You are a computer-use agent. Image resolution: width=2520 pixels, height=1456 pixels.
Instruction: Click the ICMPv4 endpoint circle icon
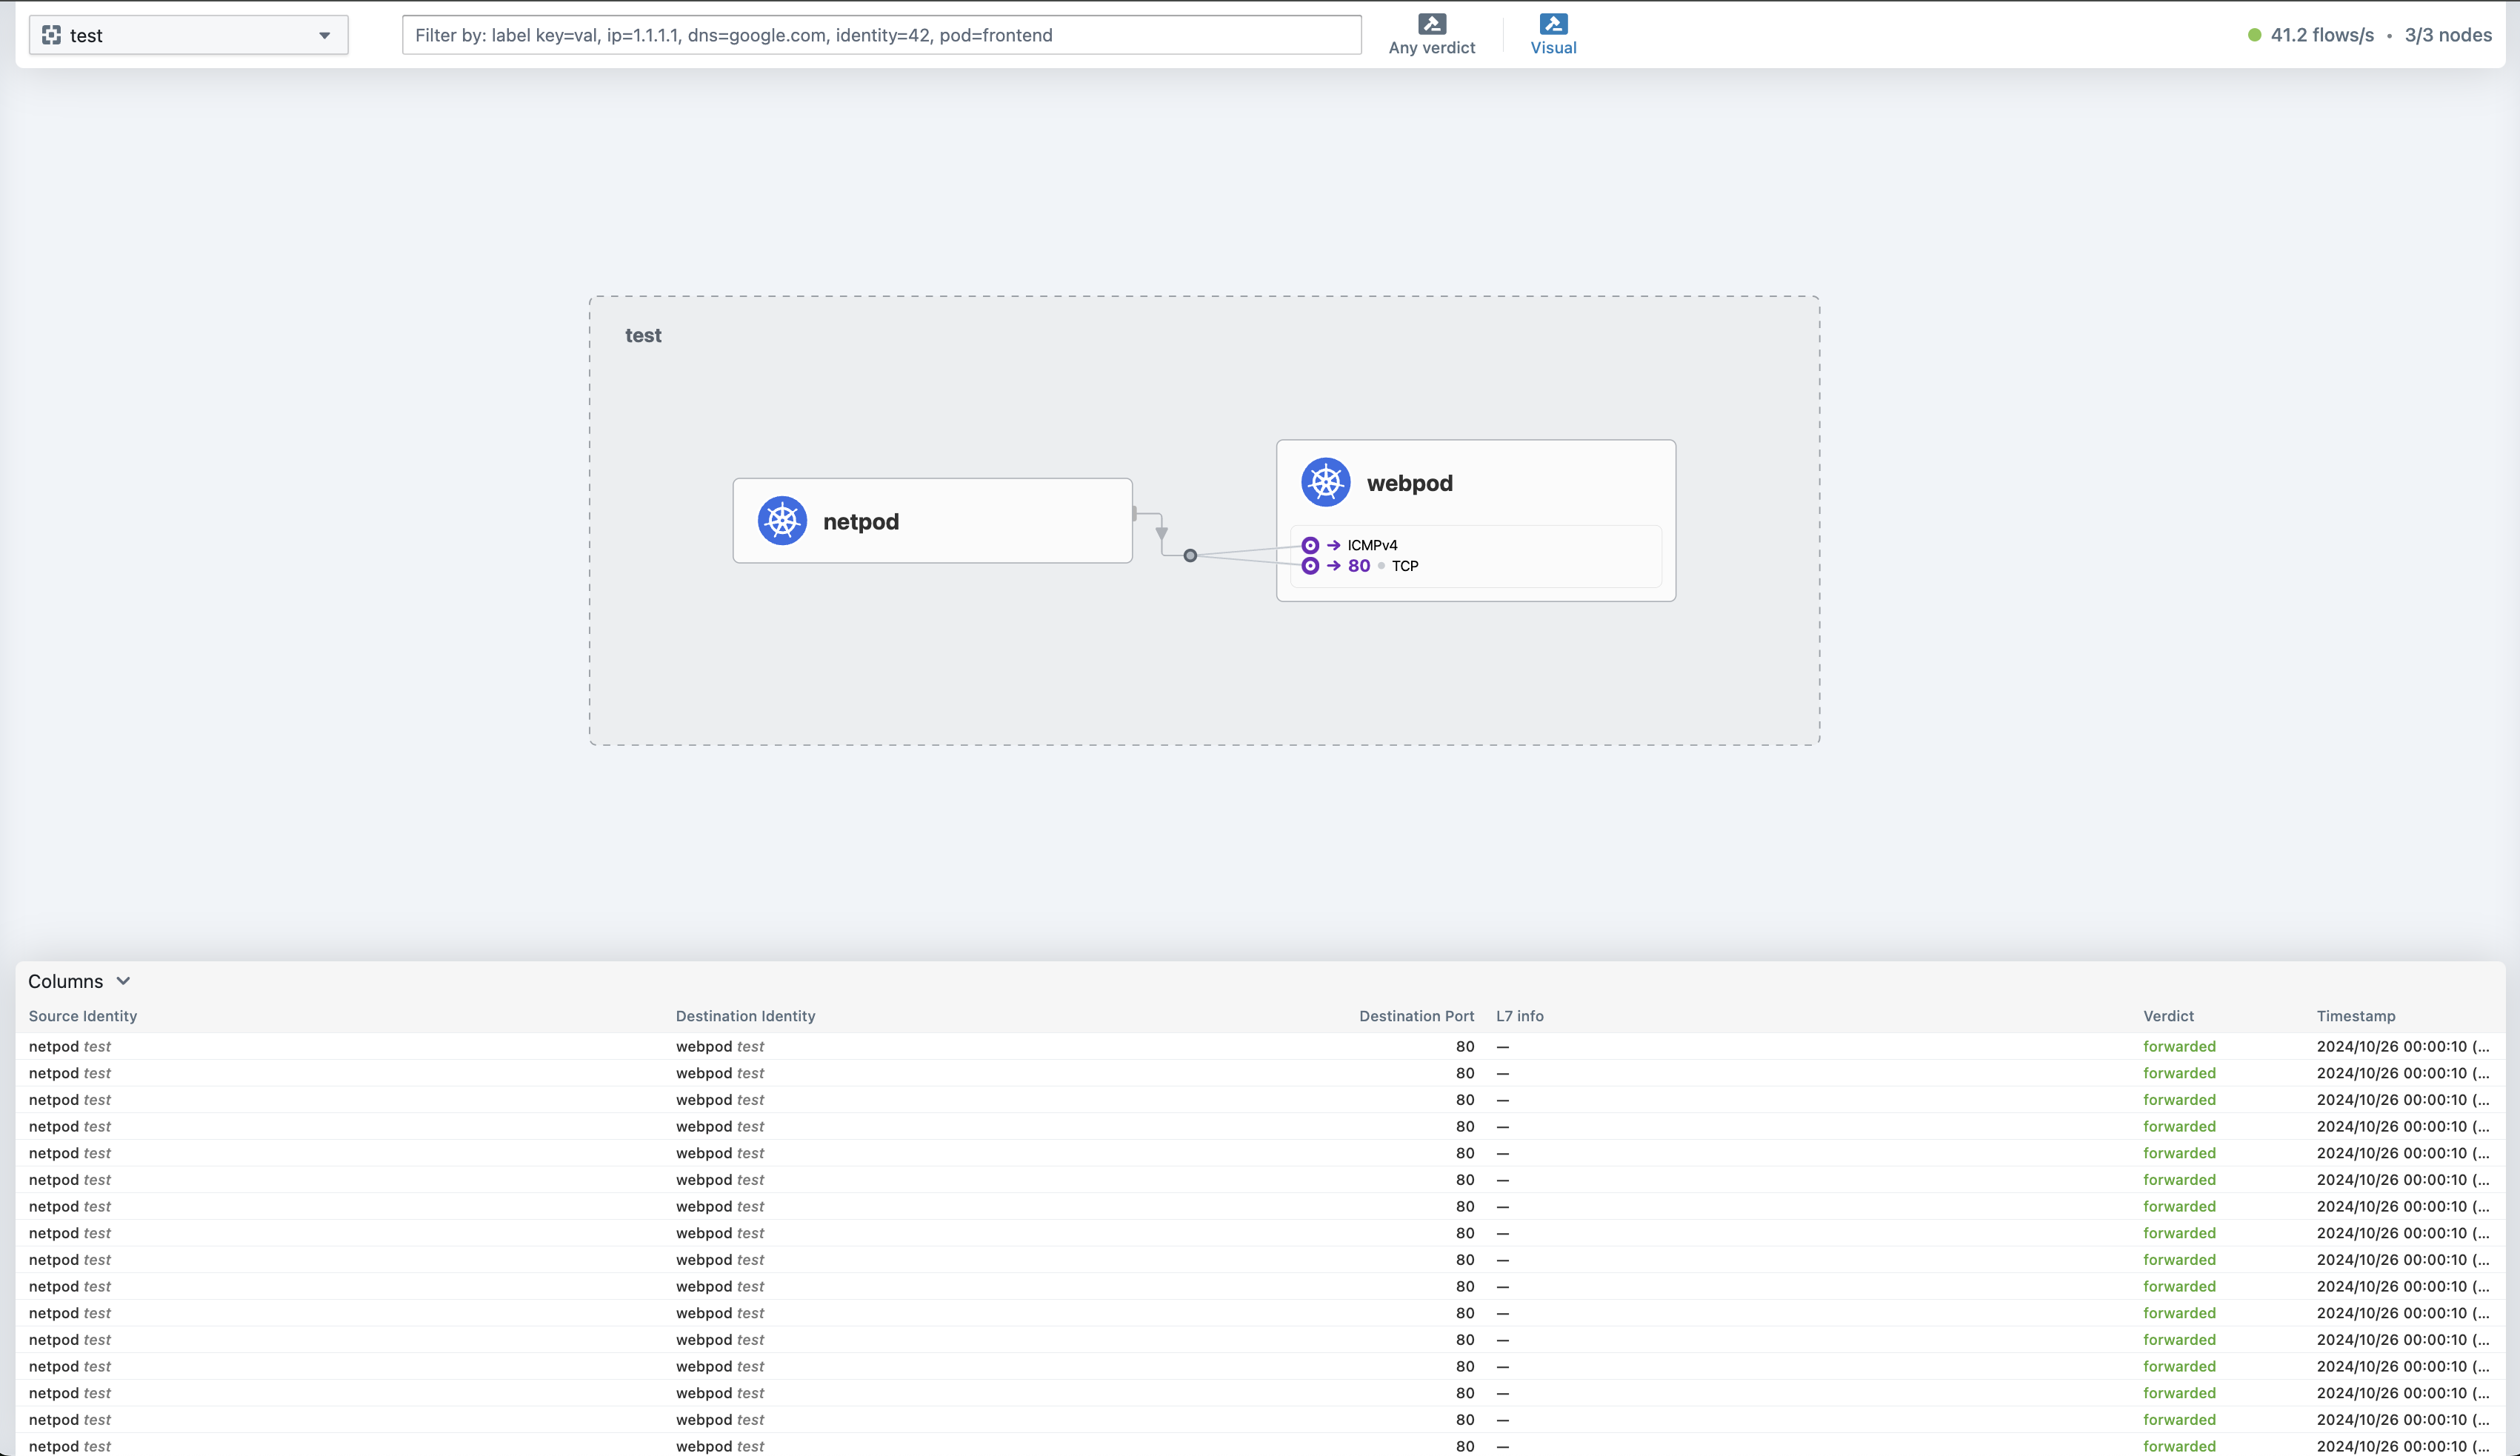coord(1310,545)
